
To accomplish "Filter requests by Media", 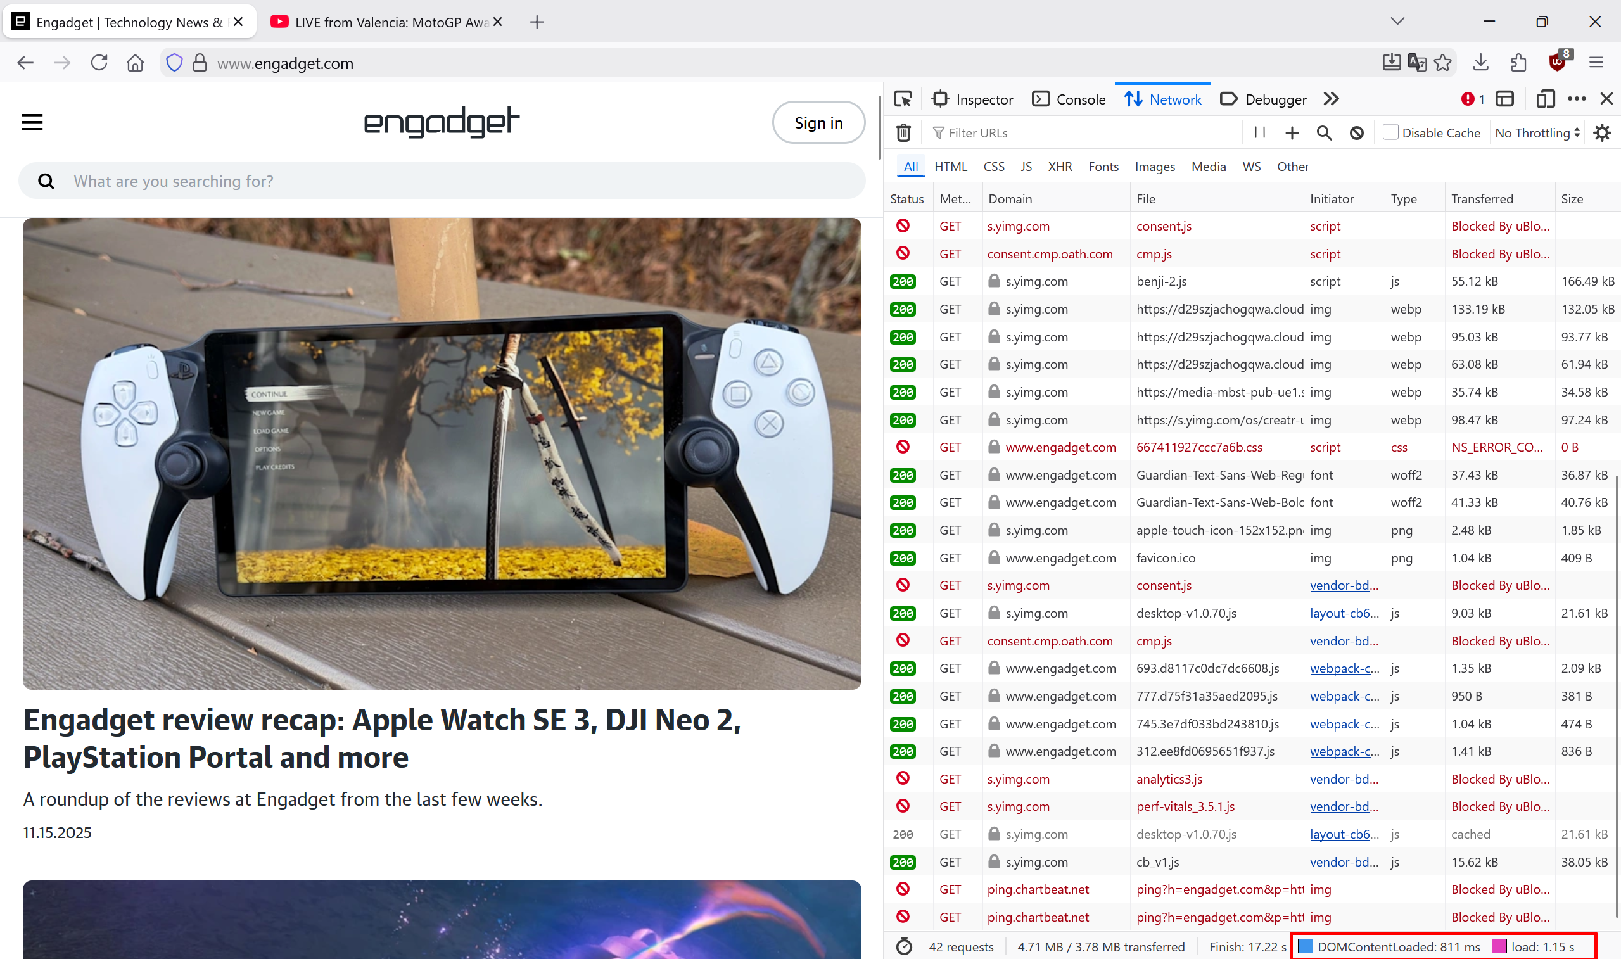I will pos(1208,167).
